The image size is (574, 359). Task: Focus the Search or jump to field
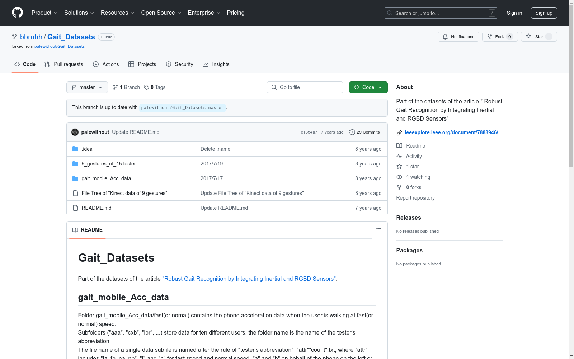tap(441, 13)
